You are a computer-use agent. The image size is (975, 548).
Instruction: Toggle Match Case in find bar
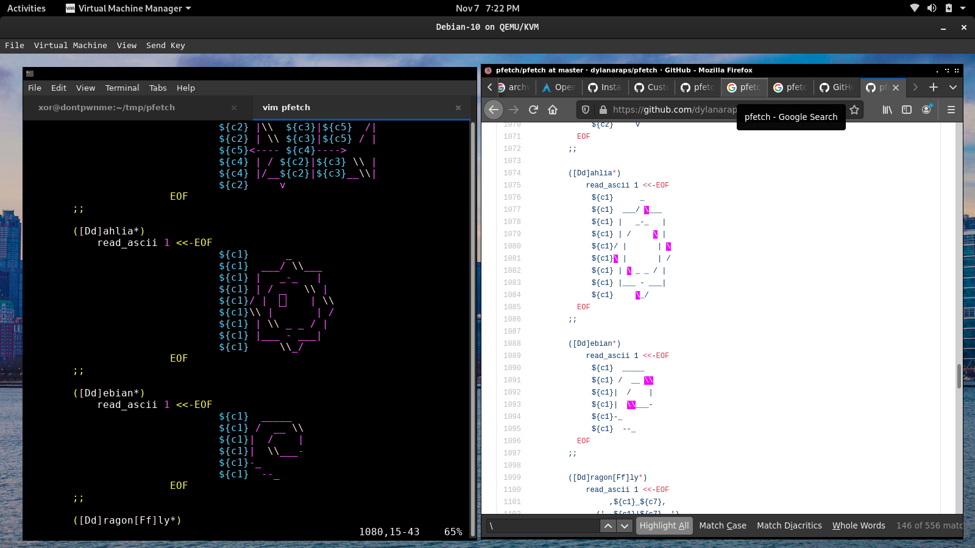pos(723,525)
